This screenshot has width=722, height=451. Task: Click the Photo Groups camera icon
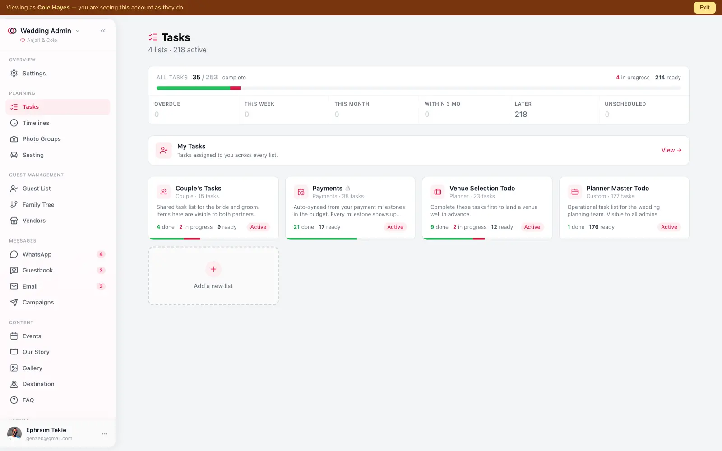pos(14,139)
